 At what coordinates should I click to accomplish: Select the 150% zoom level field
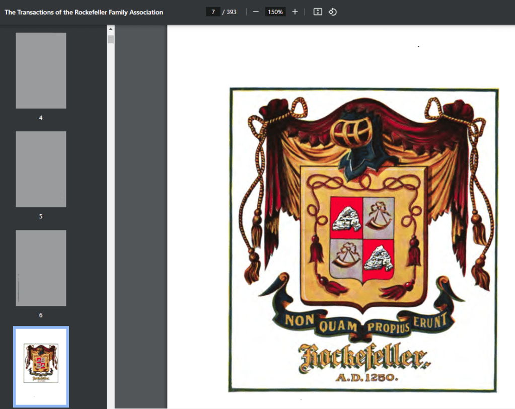tap(275, 12)
